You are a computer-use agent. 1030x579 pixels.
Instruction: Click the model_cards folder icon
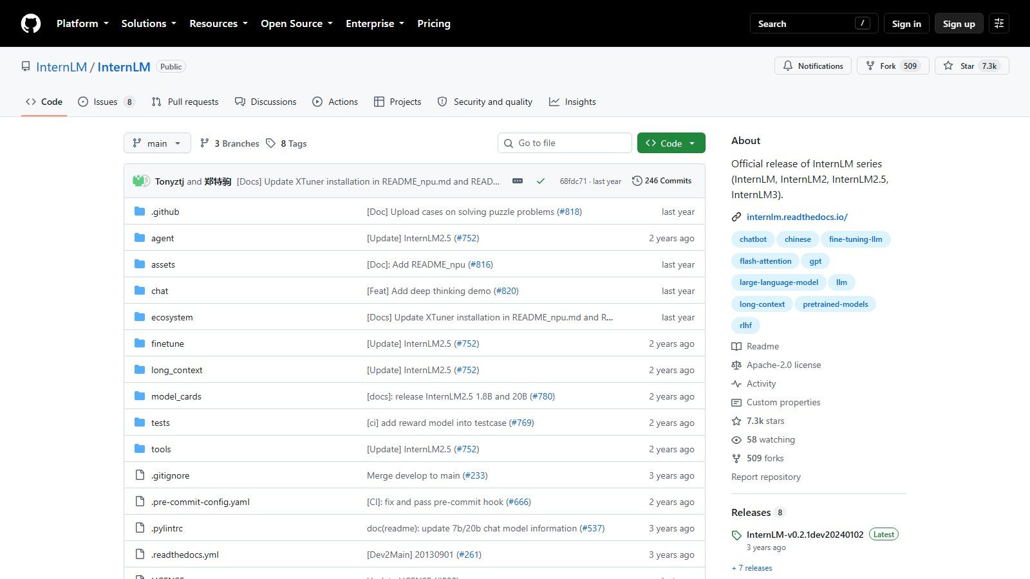tap(140, 396)
